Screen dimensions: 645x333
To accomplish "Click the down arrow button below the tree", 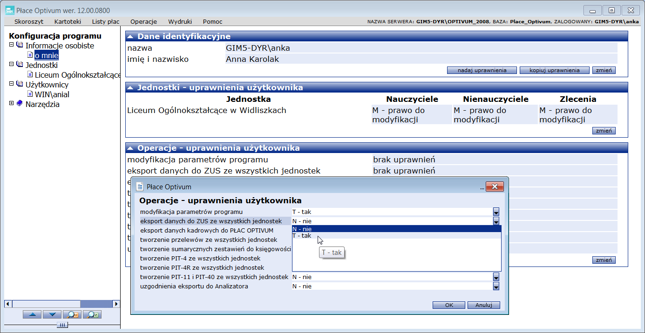I will click(52, 314).
